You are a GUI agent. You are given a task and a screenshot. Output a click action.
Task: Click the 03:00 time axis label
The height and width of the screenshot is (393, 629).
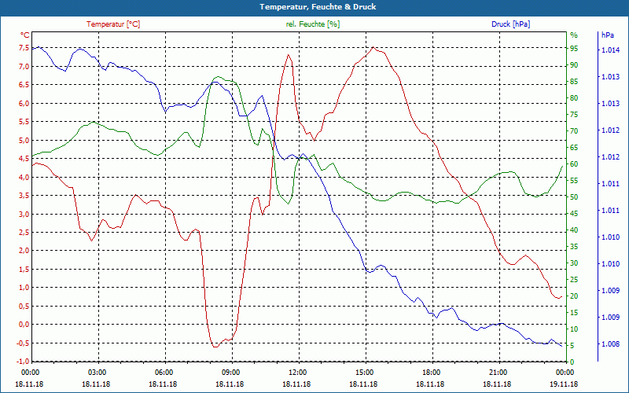pyautogui.click(x=96, y=372)
